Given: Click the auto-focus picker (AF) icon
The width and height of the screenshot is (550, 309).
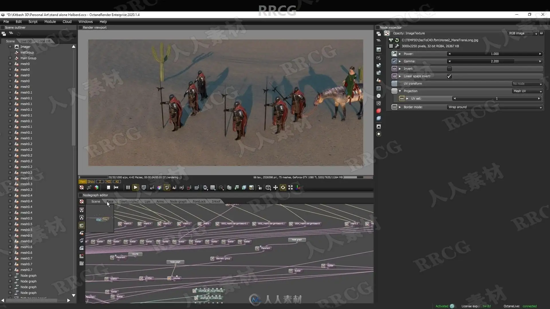Looking at the screenshot, I should click(152, 188).
